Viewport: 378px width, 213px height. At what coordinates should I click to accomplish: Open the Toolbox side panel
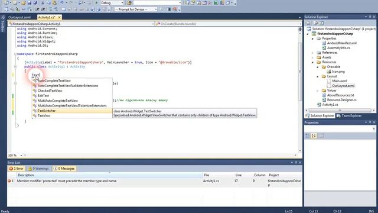[2, 24]
